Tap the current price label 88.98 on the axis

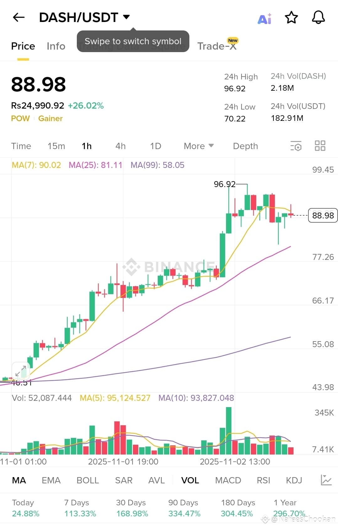click(323, 215)
